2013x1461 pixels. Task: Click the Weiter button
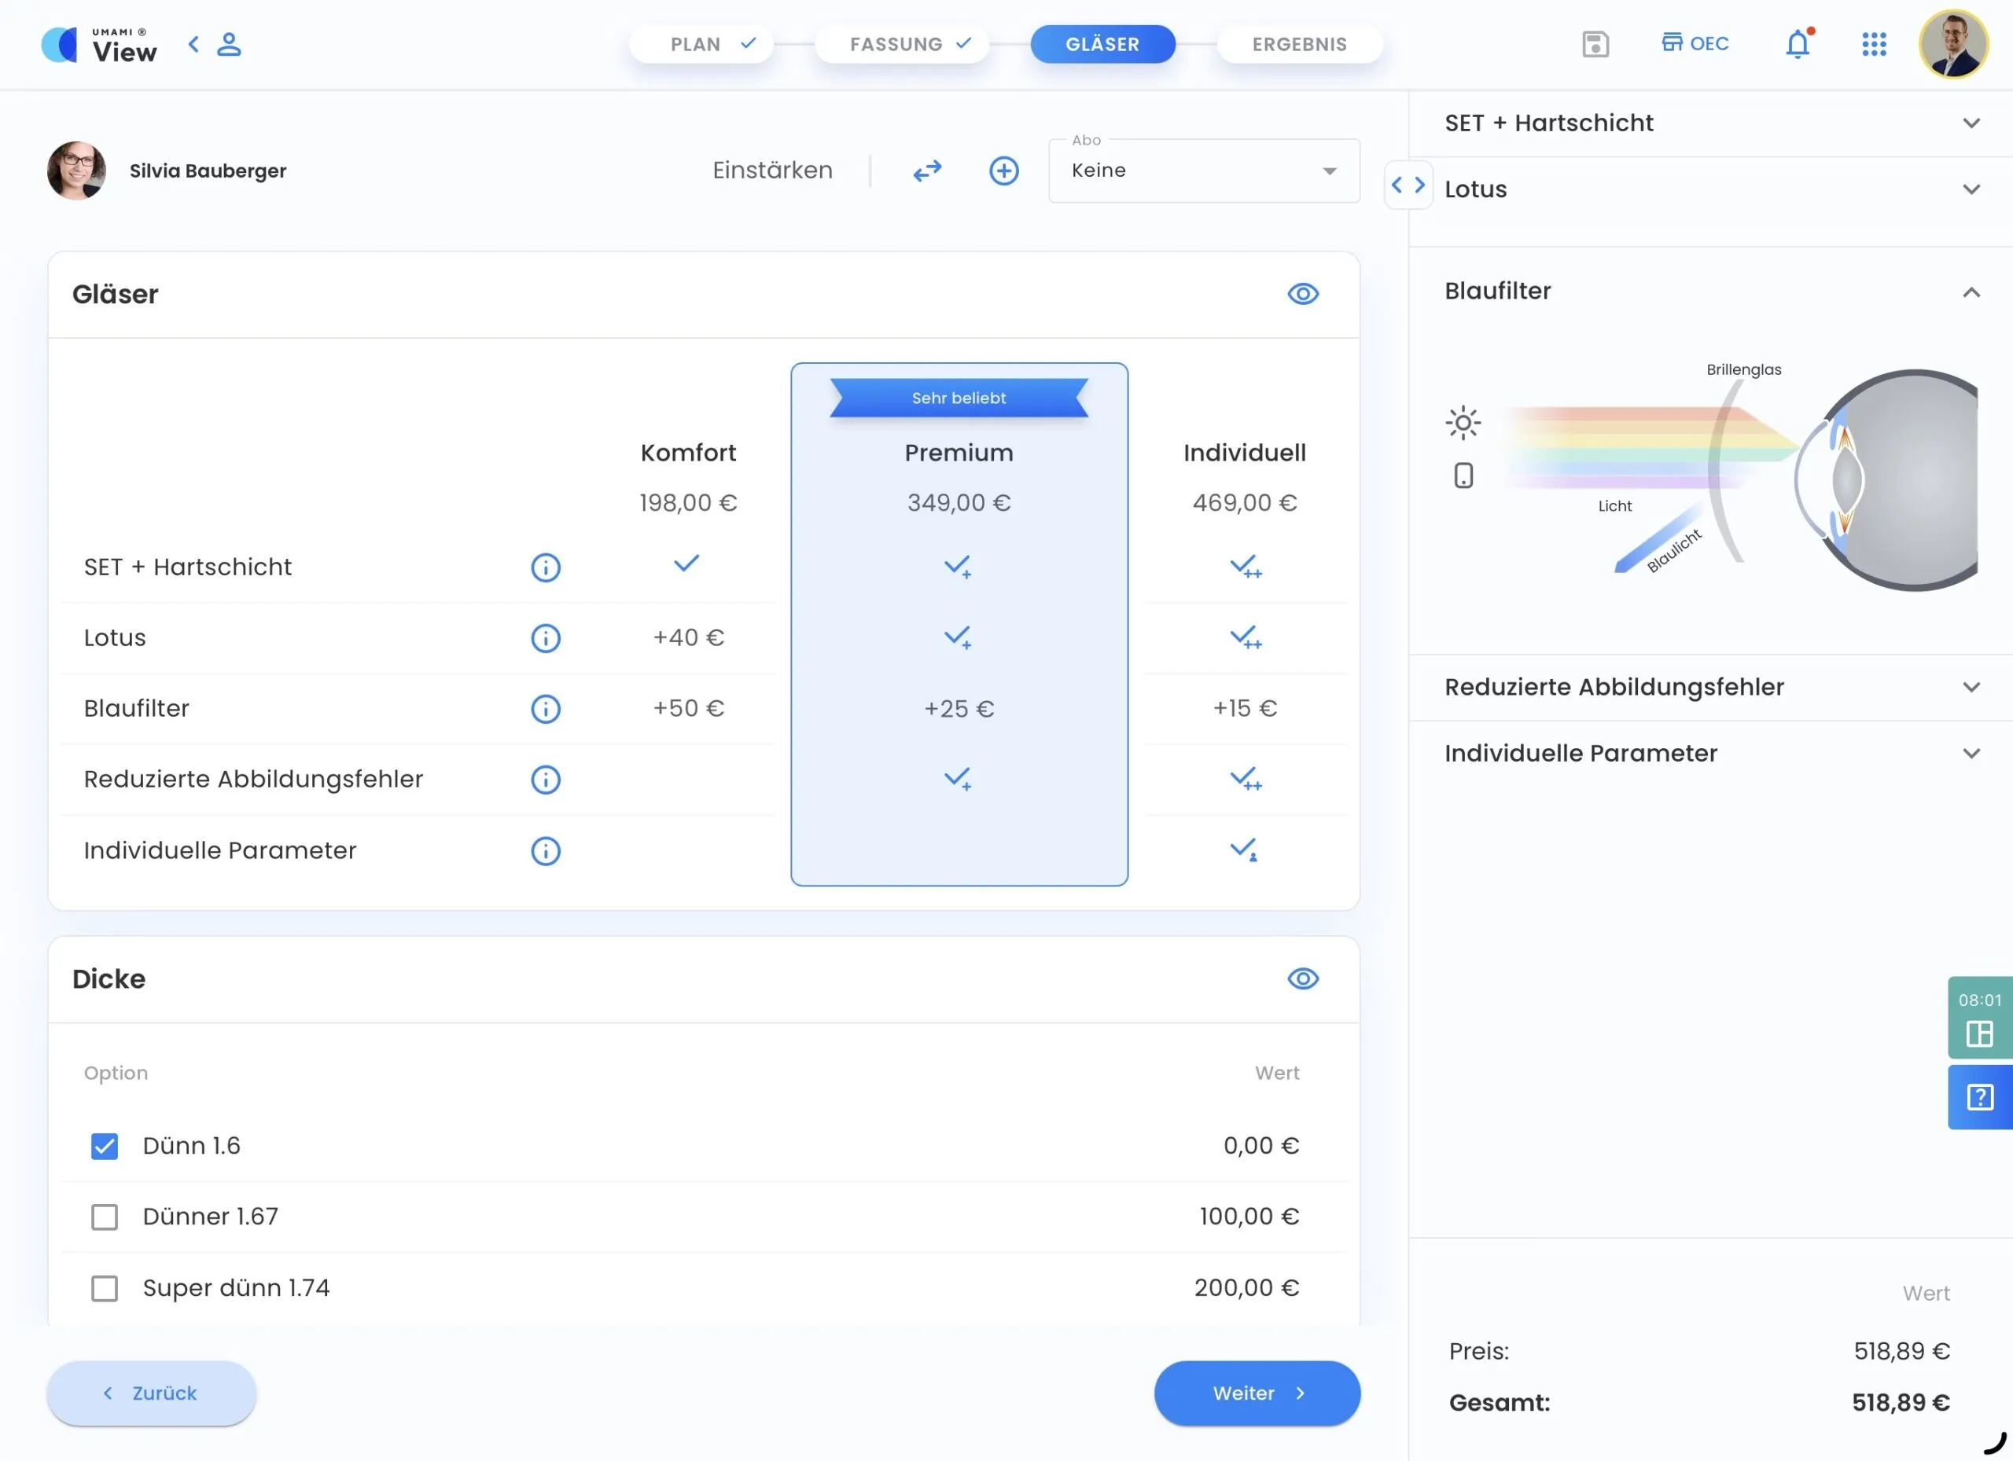click(1256, 1393)
